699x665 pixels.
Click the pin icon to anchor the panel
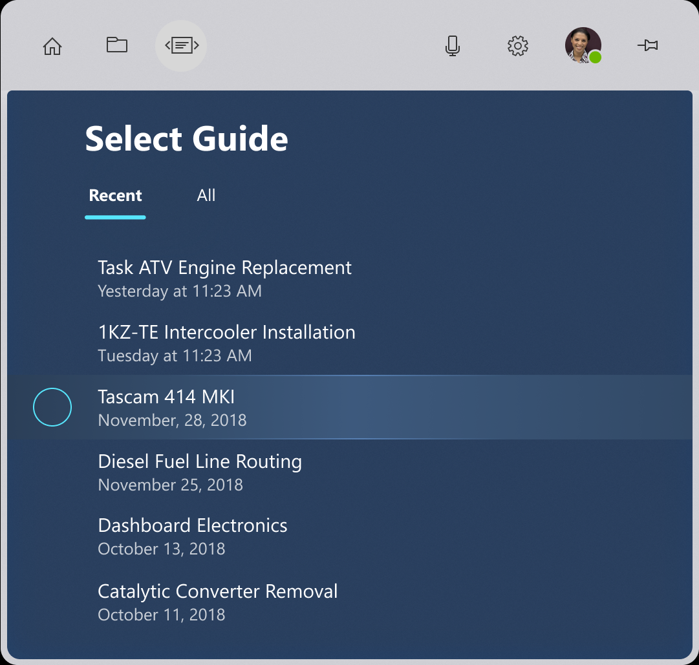click(x=649, y=45)
